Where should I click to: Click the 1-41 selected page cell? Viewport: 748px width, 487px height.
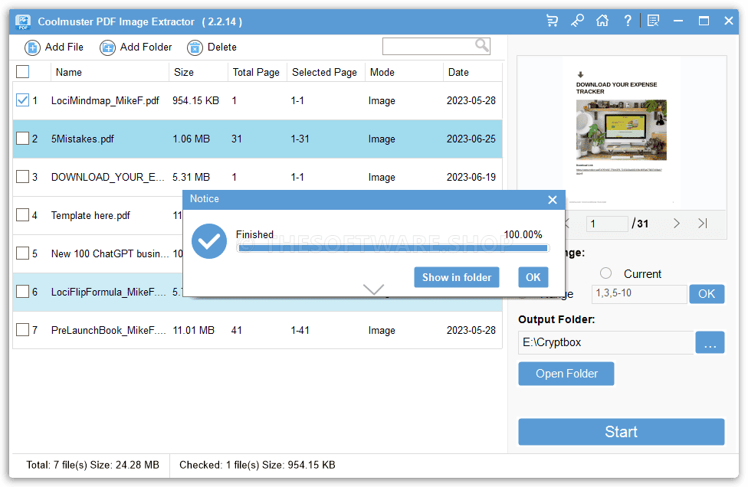click(x=300, y=330)
